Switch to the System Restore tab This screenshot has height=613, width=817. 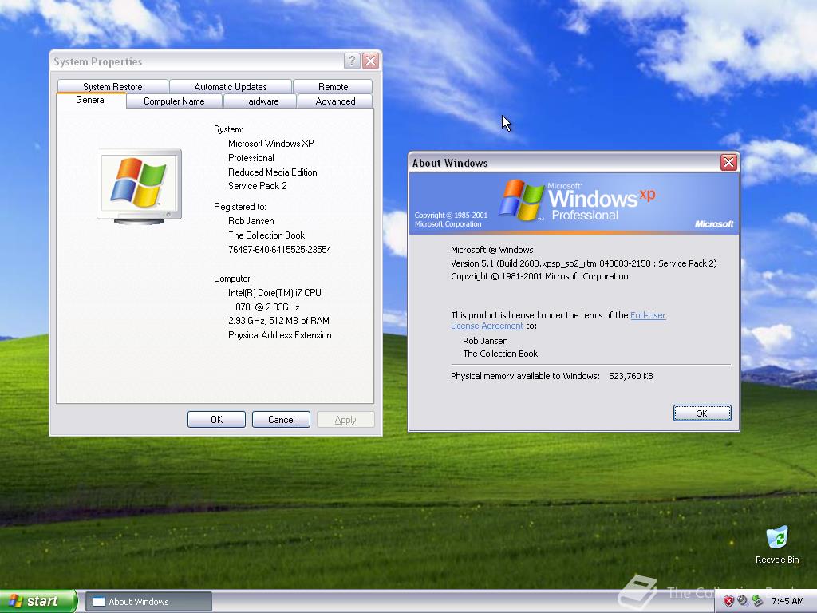pyautogui.click(x=112, y=86)
